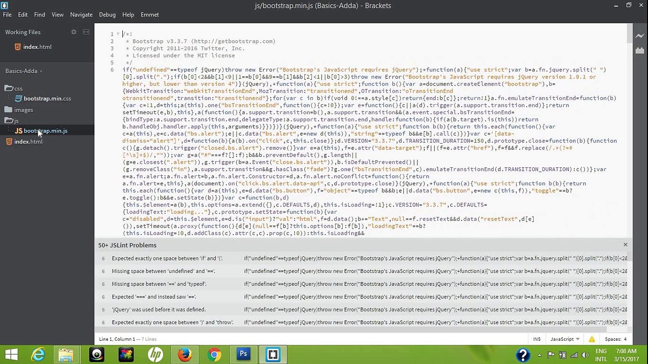The height and width of the screenshot is (364, 648).
Task: Open the JavaScript language dropdown
Action: tap(565, 339)
